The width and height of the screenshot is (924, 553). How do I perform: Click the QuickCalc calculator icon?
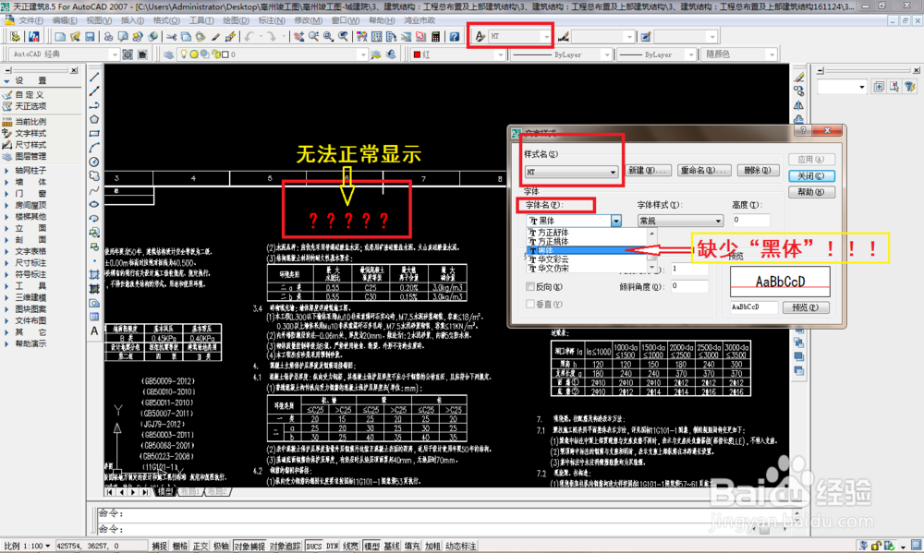coord(436,37)
